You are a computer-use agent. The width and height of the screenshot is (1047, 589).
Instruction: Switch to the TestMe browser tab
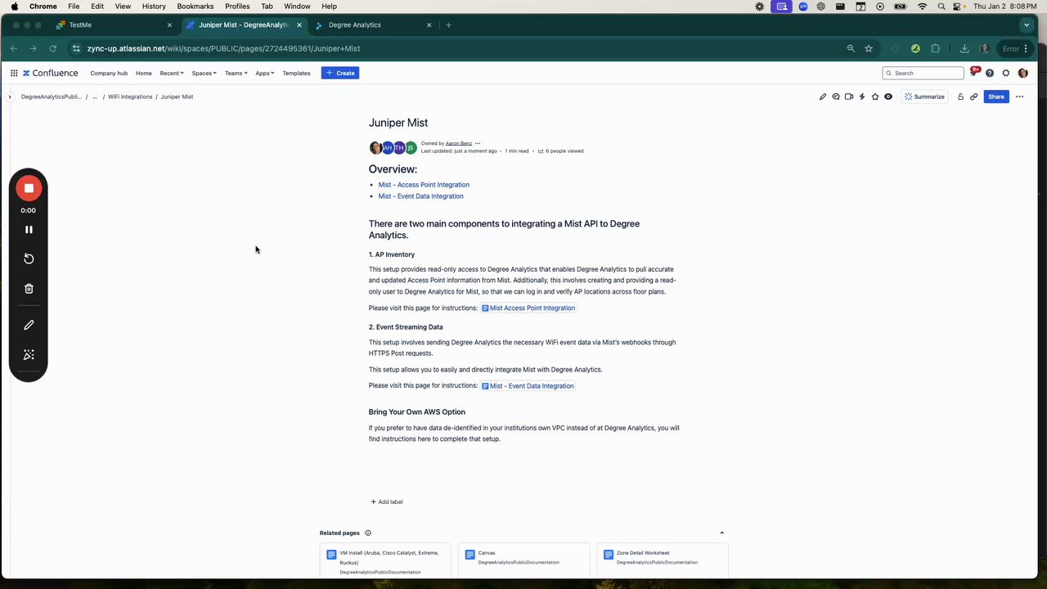coord(113,25)
